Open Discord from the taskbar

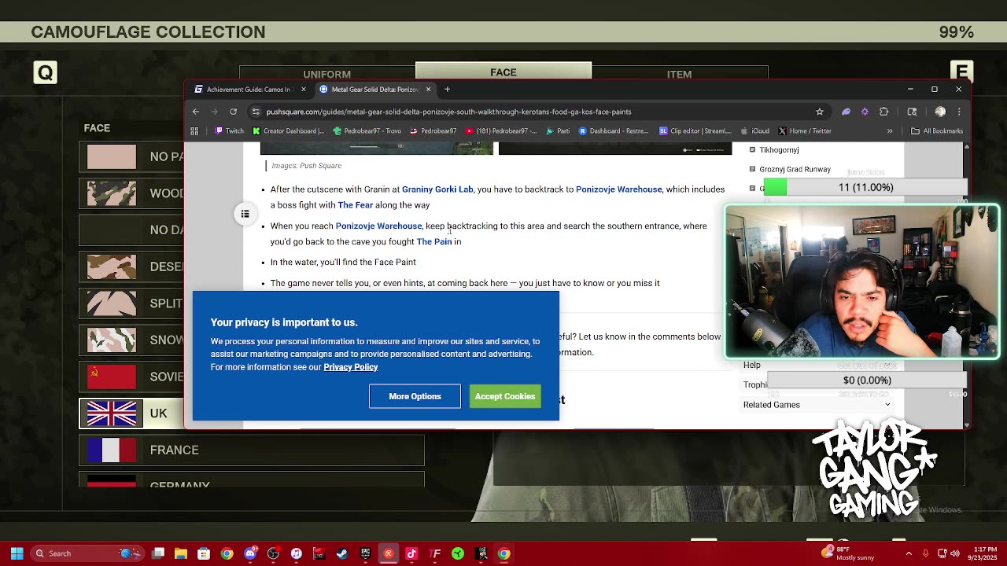click(250, 553)
